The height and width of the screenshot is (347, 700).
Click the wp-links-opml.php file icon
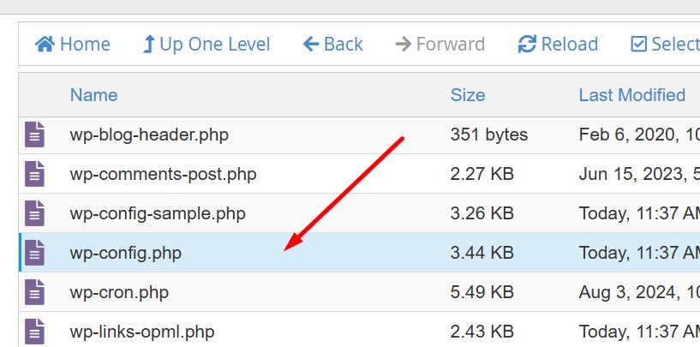[x=34, y=331]
